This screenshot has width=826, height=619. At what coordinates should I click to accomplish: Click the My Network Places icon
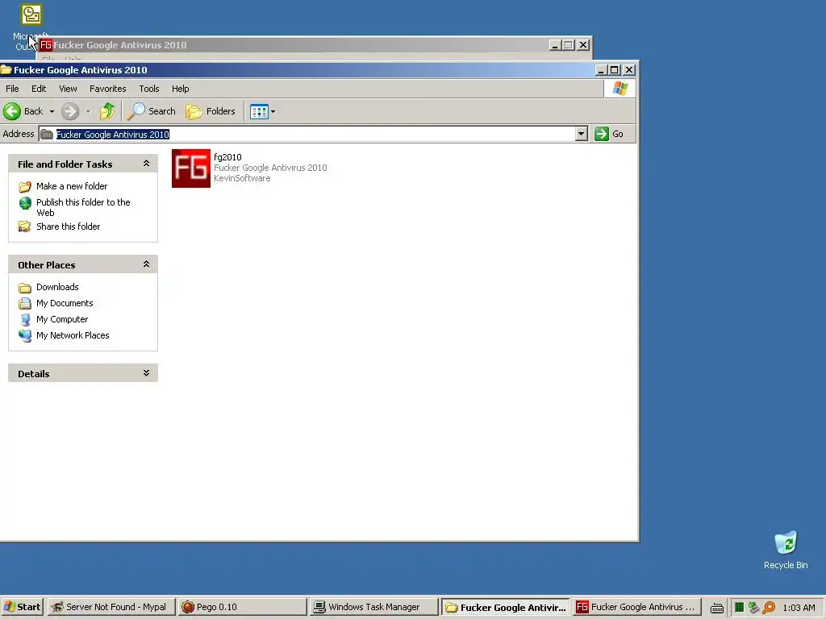(x=25, y=335)
